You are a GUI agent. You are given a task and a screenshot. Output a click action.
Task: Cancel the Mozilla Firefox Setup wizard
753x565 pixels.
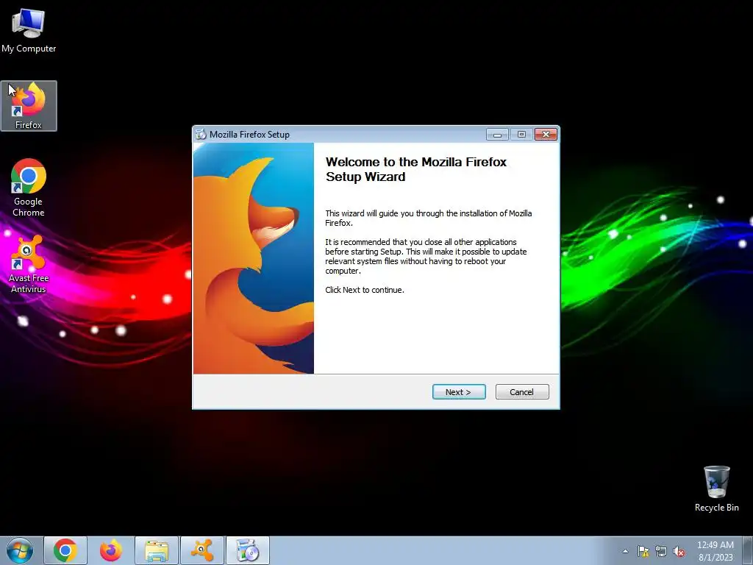(x=522, y=391)
